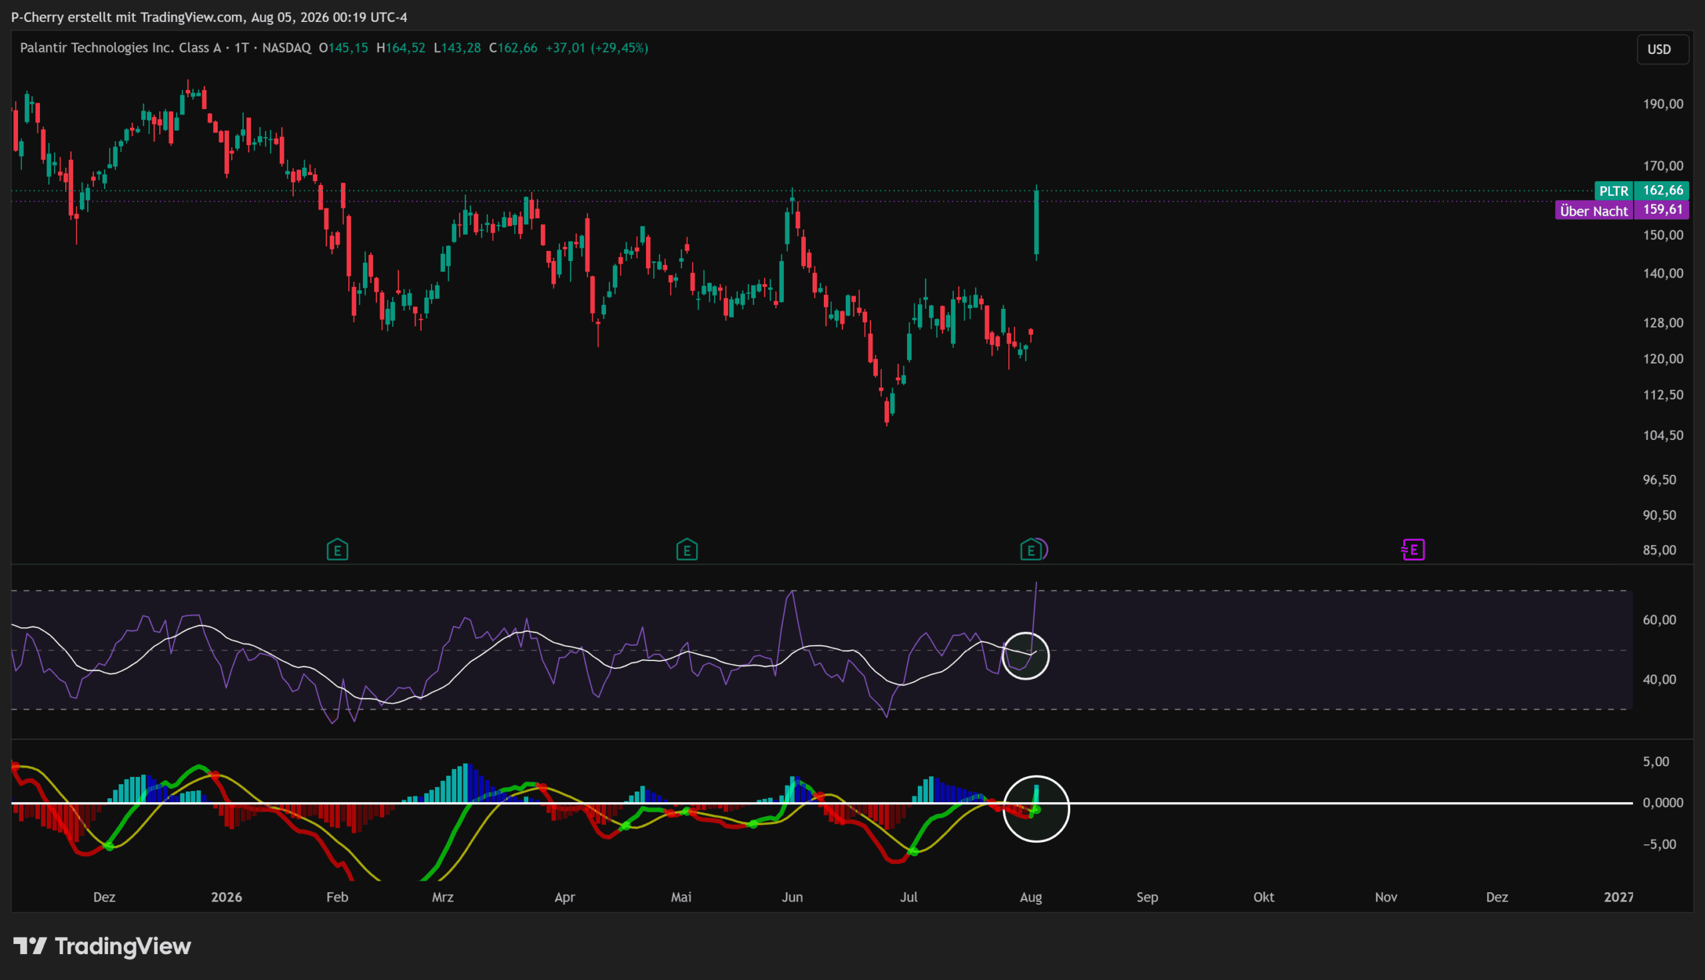Click the 85,00 price axis label
The height and width of the screenshot is (980, 1705).
click(x=1659, y=551)
